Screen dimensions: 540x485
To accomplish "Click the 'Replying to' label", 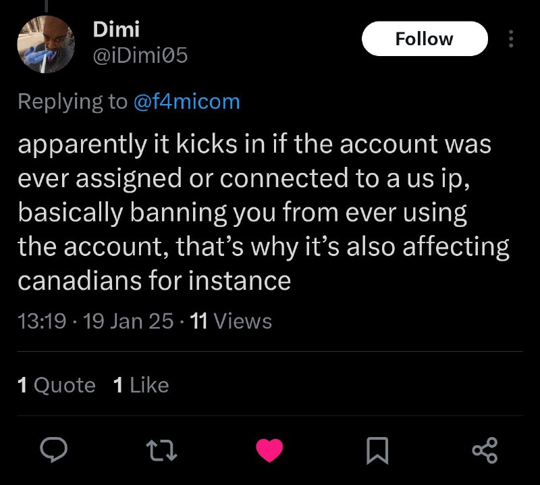I will (72, 101).
